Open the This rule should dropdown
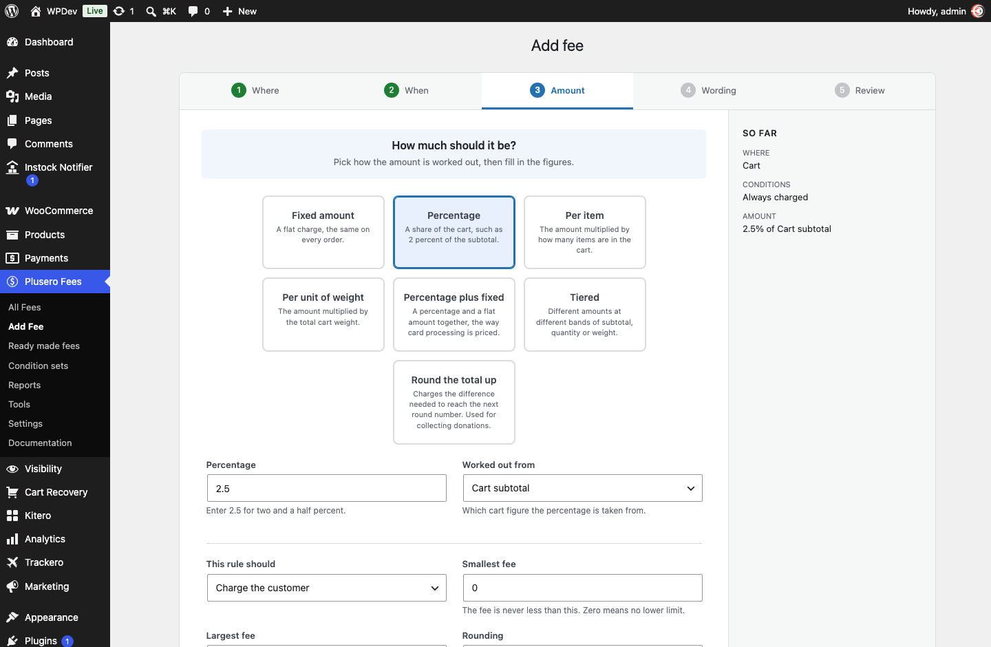This screenshot has height=647, width=991. (x=327, y=588)
